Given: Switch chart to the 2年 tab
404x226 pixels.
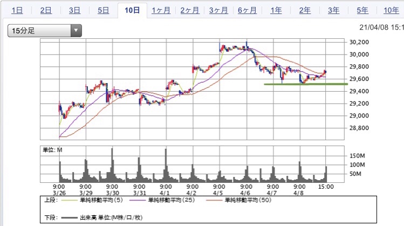Looking at the screenshot, I should (305, 10).
